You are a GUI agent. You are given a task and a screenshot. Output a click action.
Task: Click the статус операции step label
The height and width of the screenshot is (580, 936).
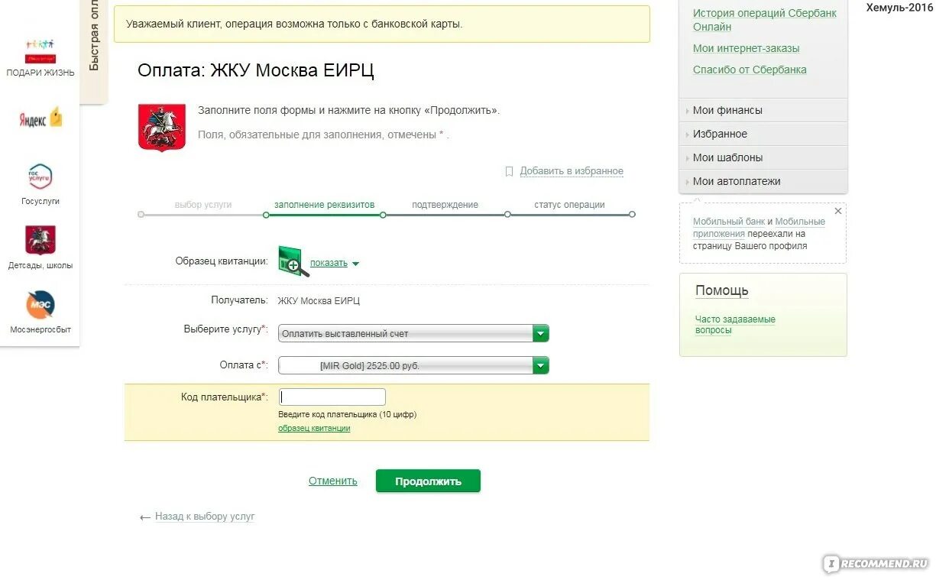pos(569,205)
